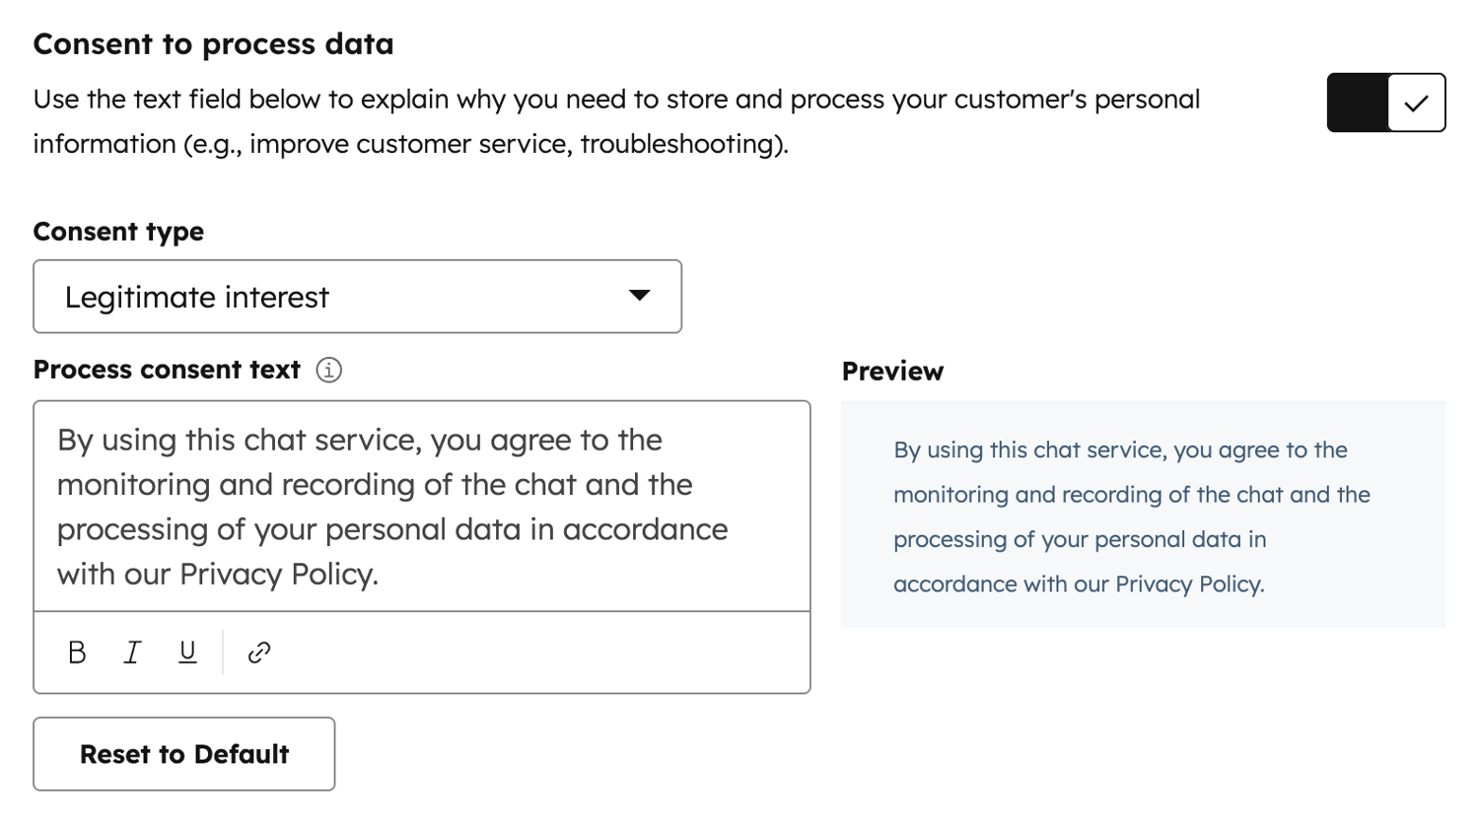The width and height of the screenshot is (1479, 822).
Task: Click the dropdown caret next to Legitimate interest
Action: [640, 296]
